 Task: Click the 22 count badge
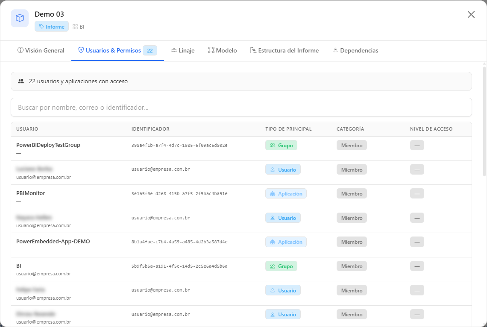(150, 50)
